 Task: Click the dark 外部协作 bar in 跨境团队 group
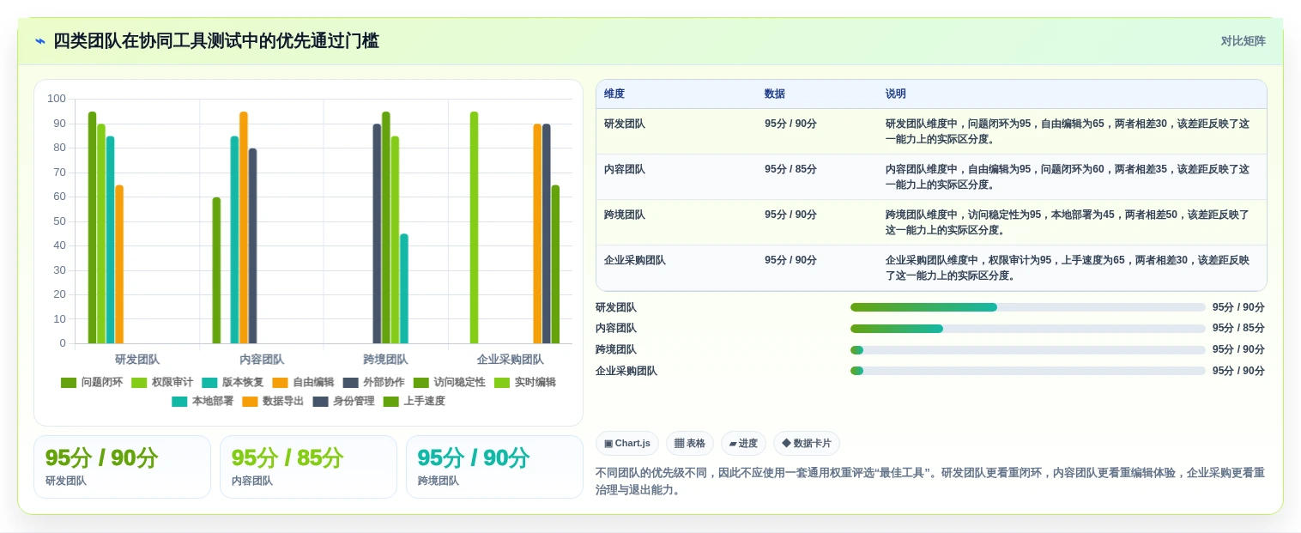(377, 233)
